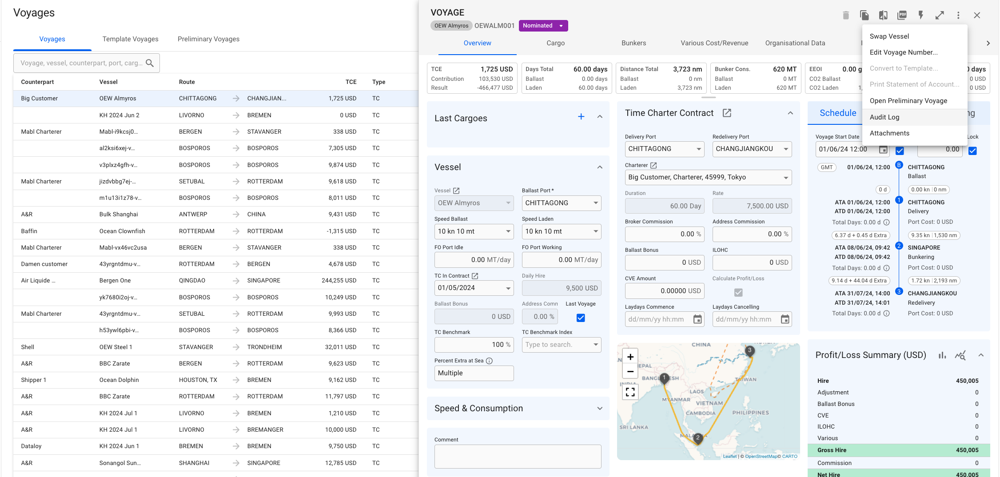Image resolution: width=1000 pixels, height=477 pixels.
Task: Uncheck the Last Voyage checkbox
Action: point(581,318)
